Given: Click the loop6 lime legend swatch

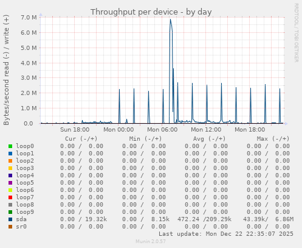Looking at the screenshot, I should [x=10, y=190].
